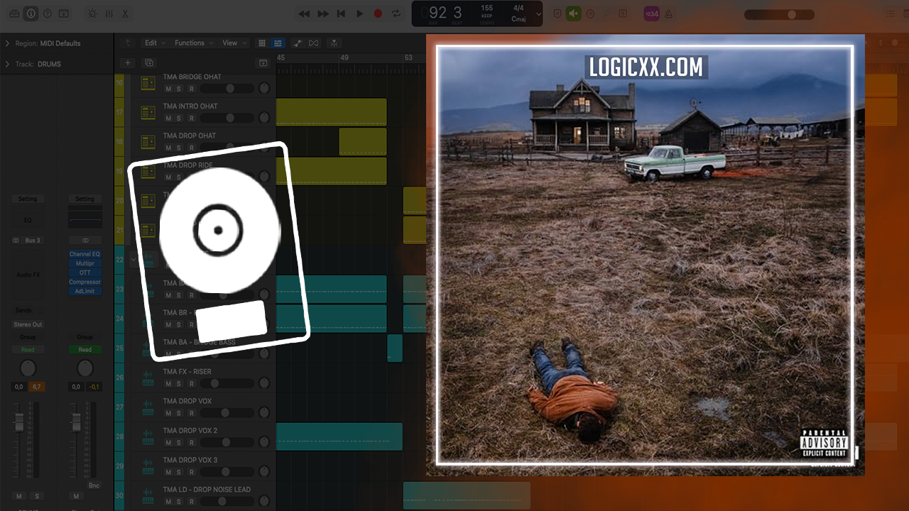Toggle the Inspector button

(x=31, y=13)
